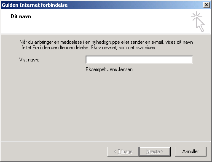This screenshot has width=212, height=162.
Task: Click the empty gray area below the example
Action: pyautogui.click(x=106, y=106)
